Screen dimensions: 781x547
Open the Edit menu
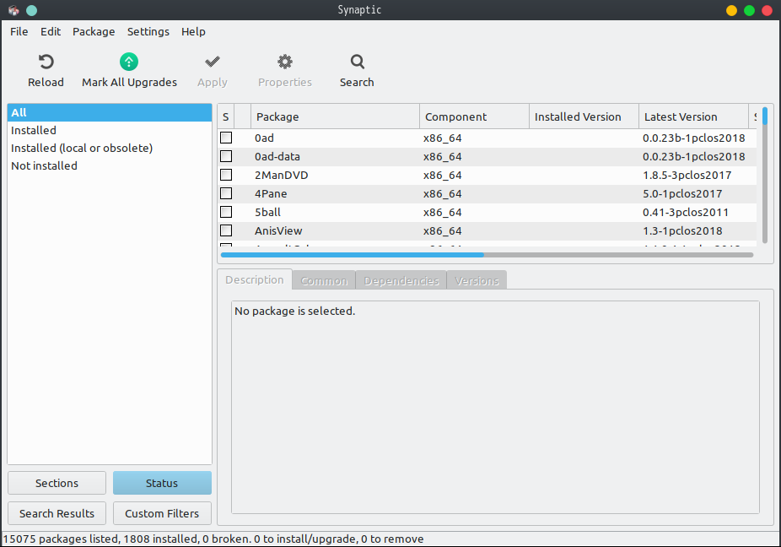click(51, 31)
